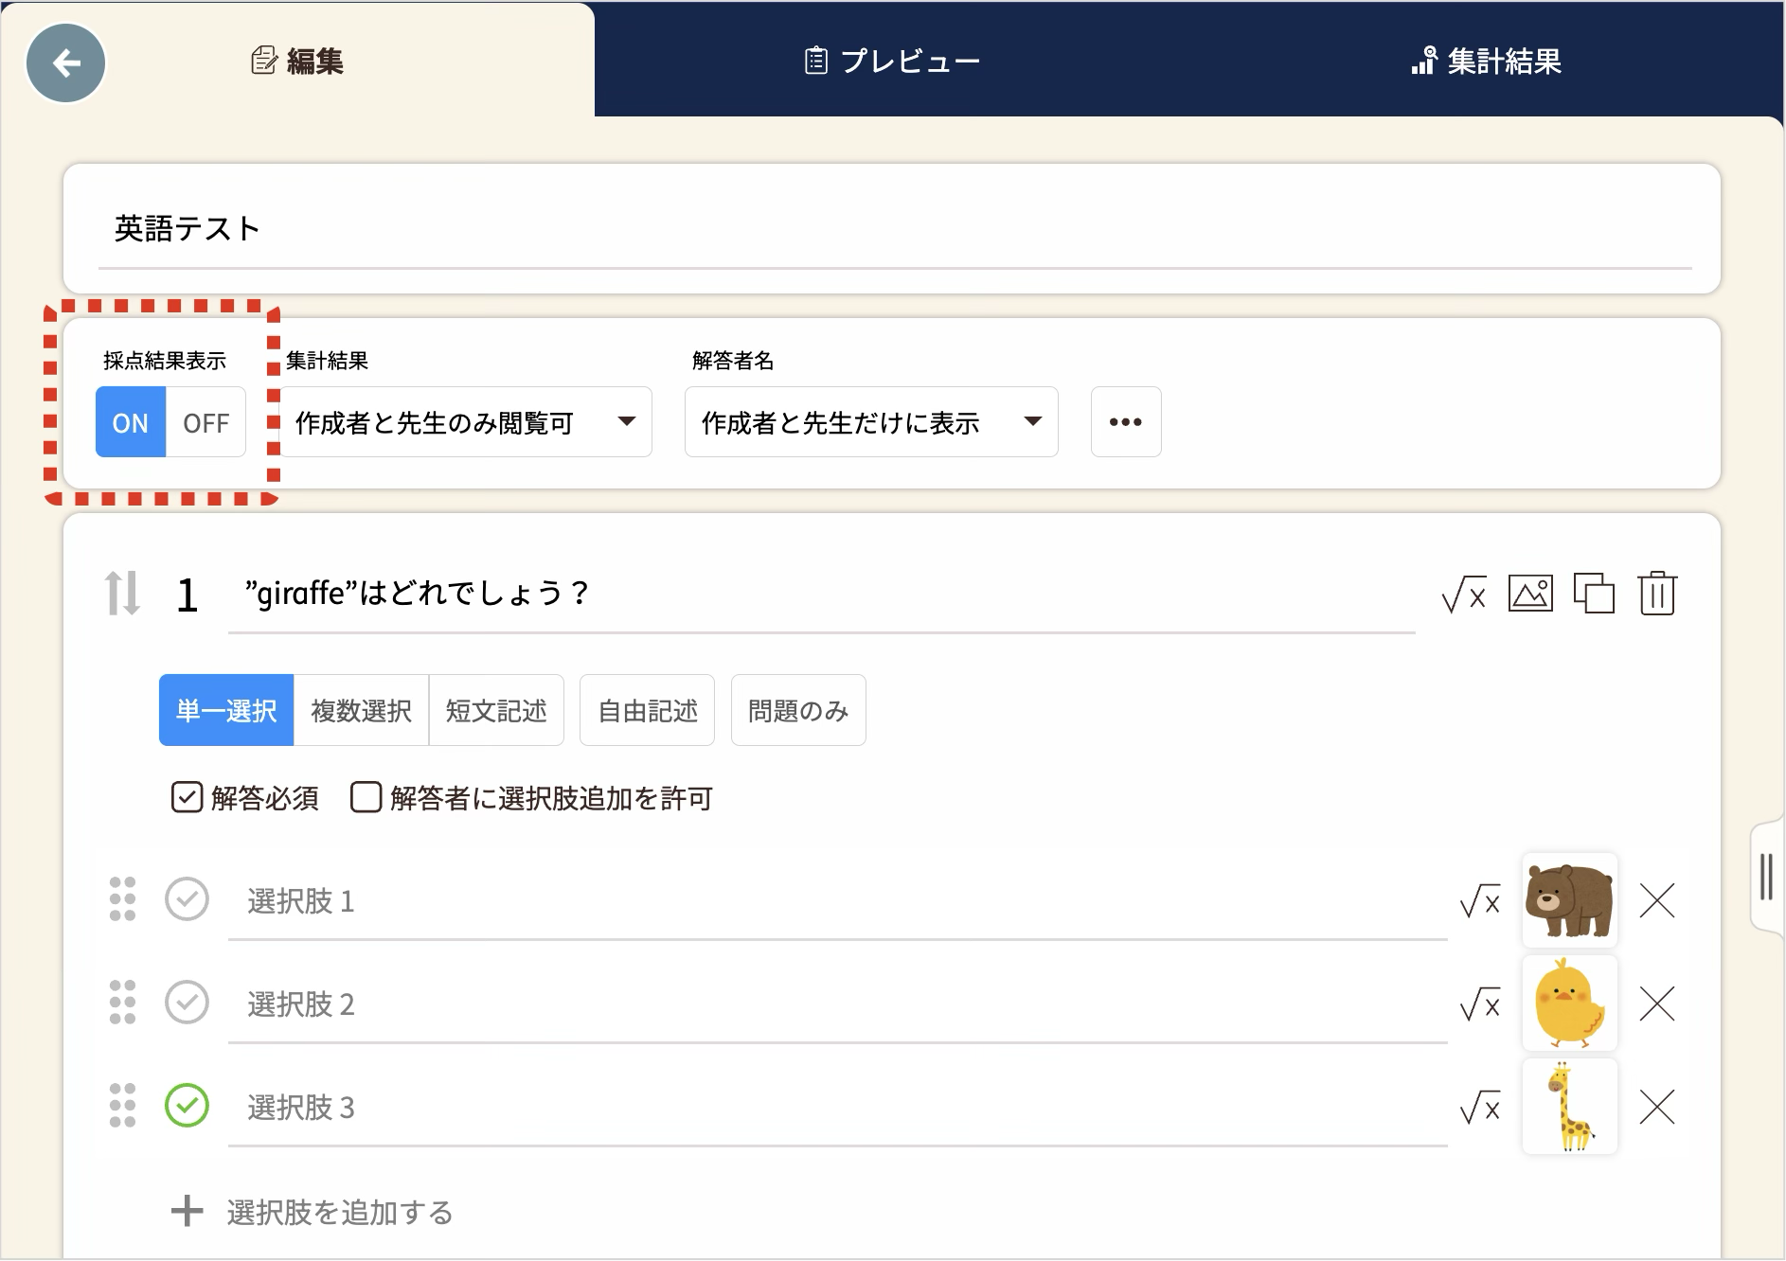The image size is (1786, 1261).
Task: Click the side panel expand handle
Action: point(1766,878)
